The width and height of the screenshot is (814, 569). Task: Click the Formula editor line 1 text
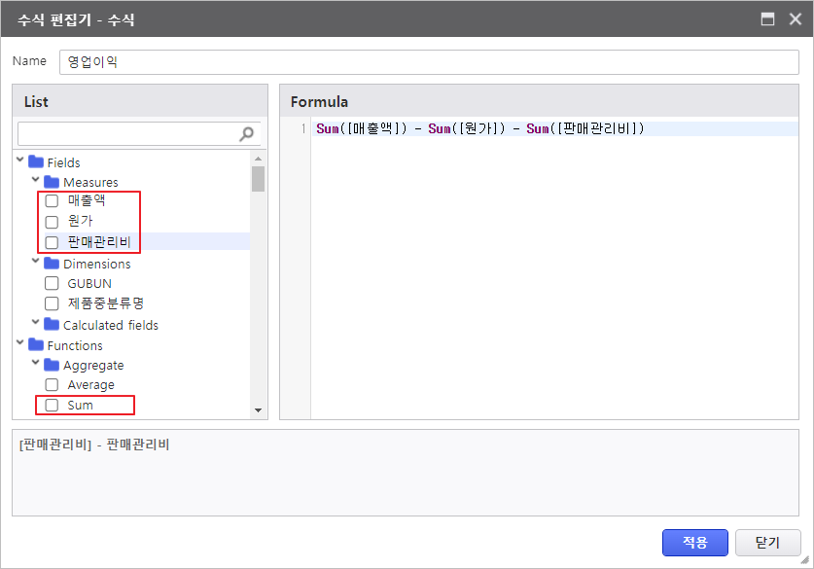pyautogui.click(x=480, y=128)
